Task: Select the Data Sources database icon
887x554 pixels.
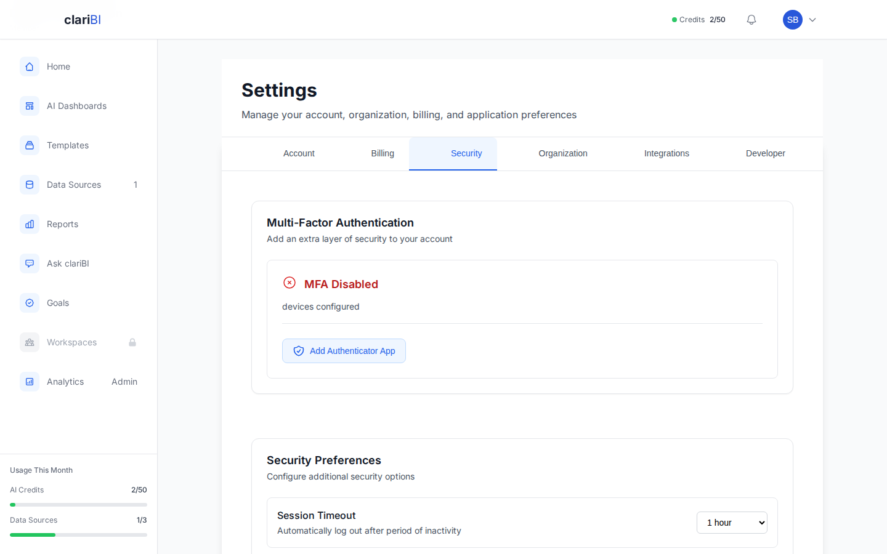Action: (x=29, y=185)
